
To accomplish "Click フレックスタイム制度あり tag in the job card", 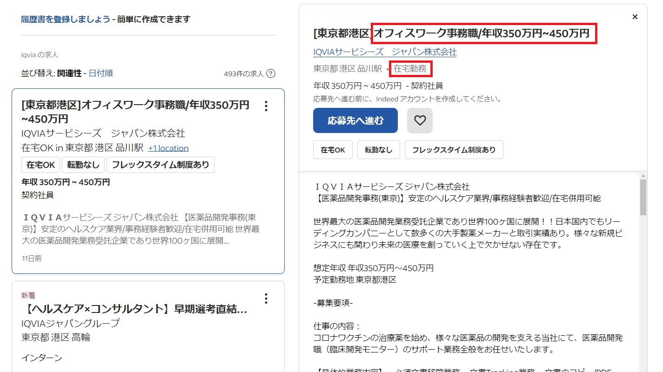I will [161, 165].
